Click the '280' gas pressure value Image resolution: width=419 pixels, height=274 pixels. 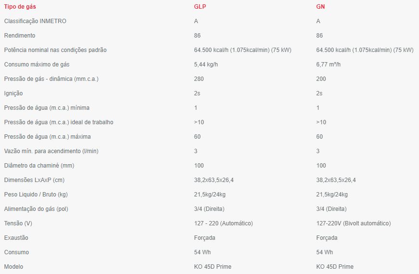point(199,79)
